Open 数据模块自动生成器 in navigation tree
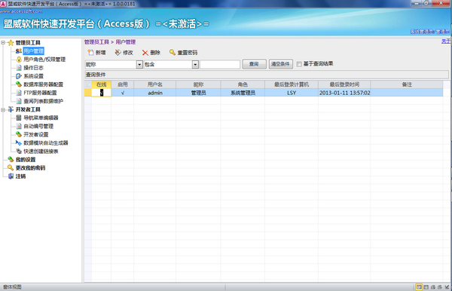The height and width of the screenshot is (291, 452). pos(46,142)
